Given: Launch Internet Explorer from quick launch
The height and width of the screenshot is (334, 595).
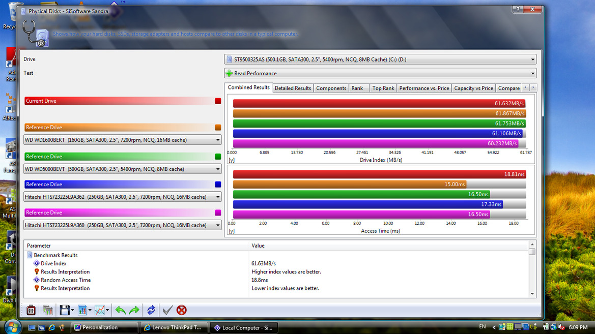Looking at the screenshot, I should [52, 327].
